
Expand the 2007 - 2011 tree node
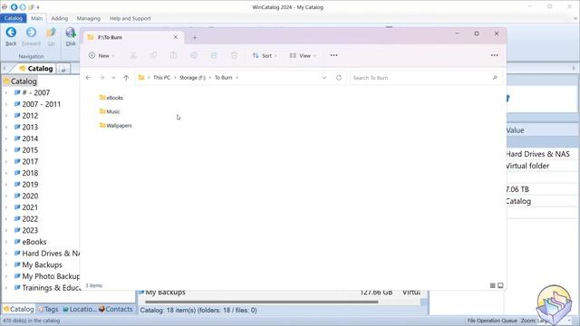coord(6,104)
